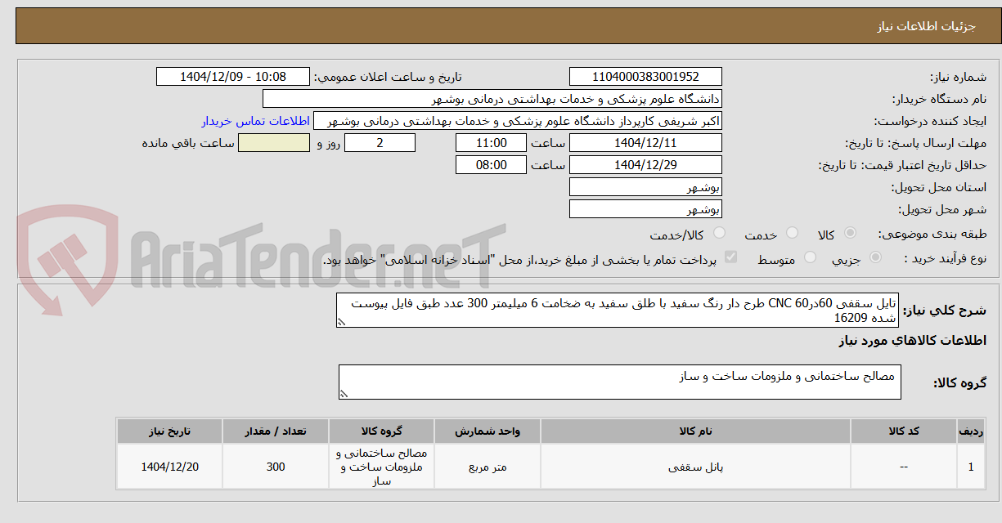Click the announcement date field 1404/12/09 - 10:08
Viewport: 1002px width, 523px height.
point(233,76)
